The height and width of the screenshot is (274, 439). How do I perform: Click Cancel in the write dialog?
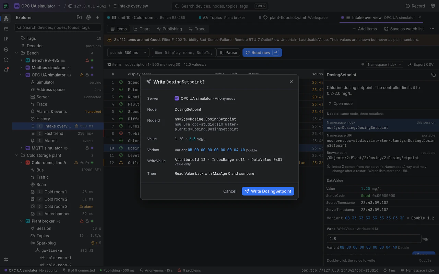tap(230, 191)
